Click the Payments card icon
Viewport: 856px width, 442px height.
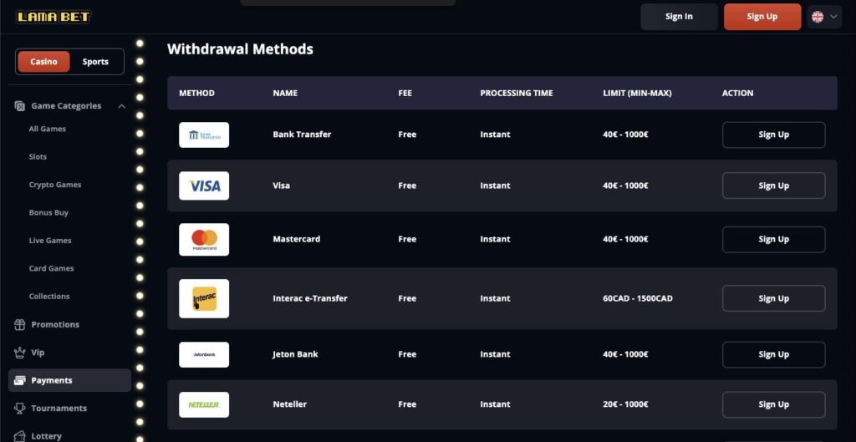[20, 380]
